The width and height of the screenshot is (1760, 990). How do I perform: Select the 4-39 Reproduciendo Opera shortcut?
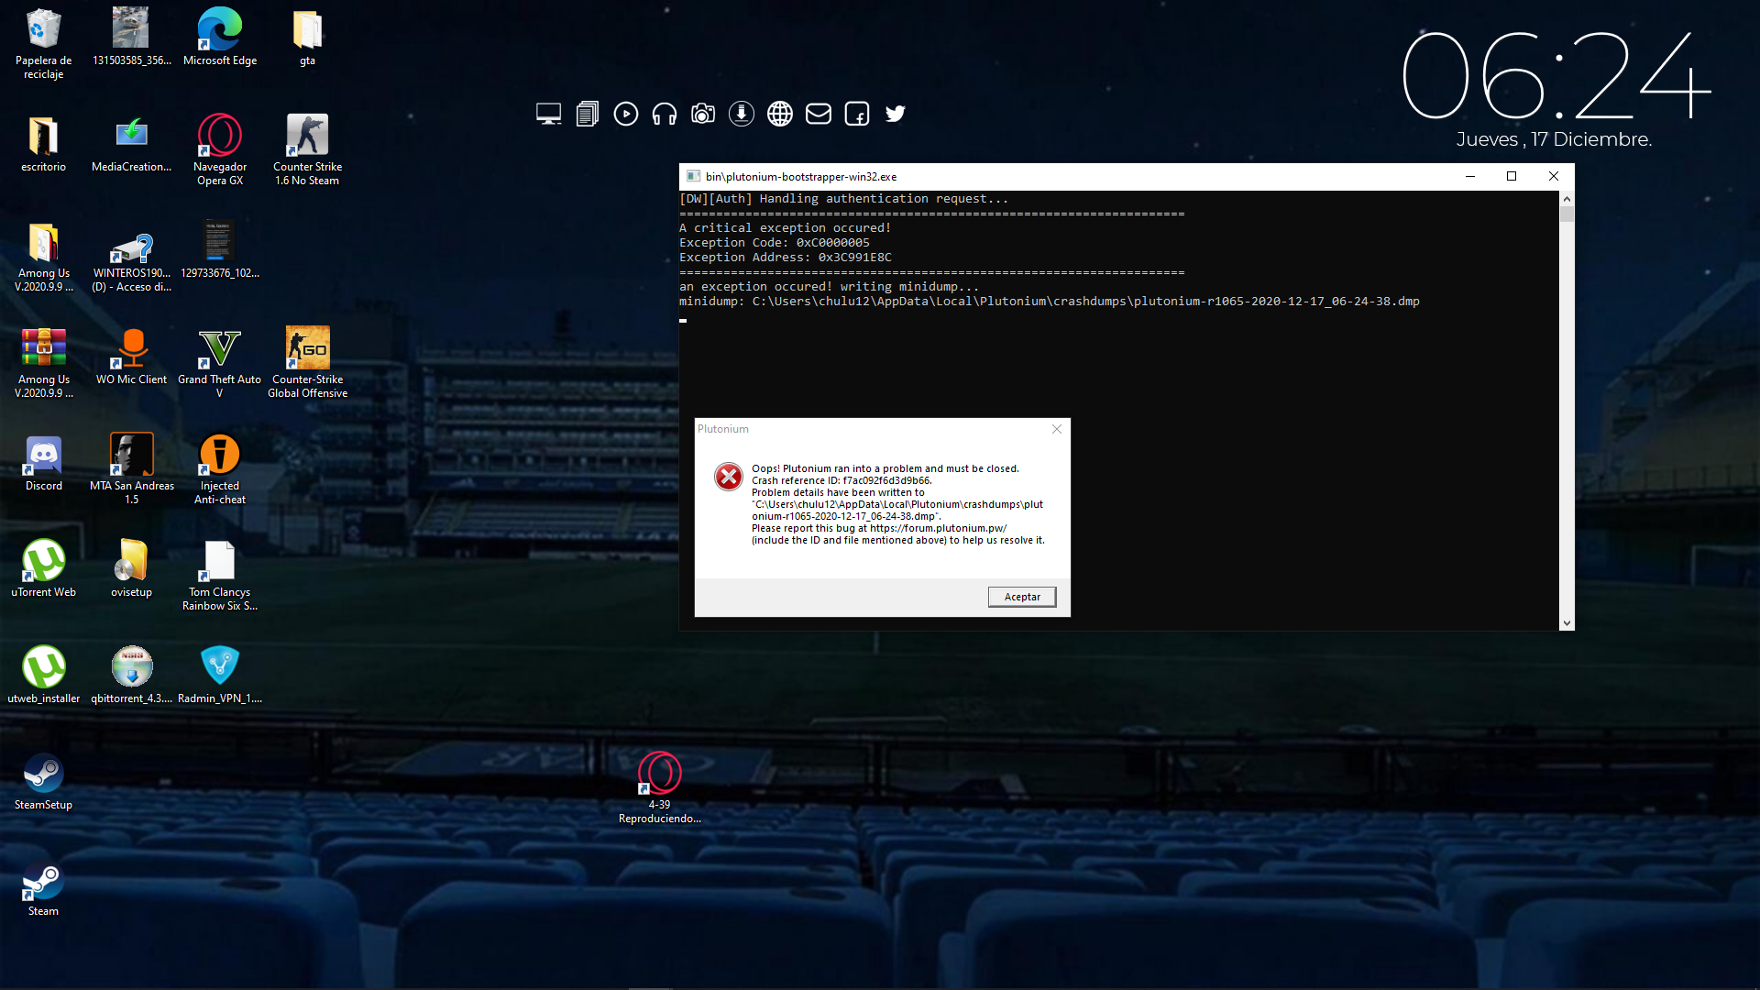tap(659, 787)
